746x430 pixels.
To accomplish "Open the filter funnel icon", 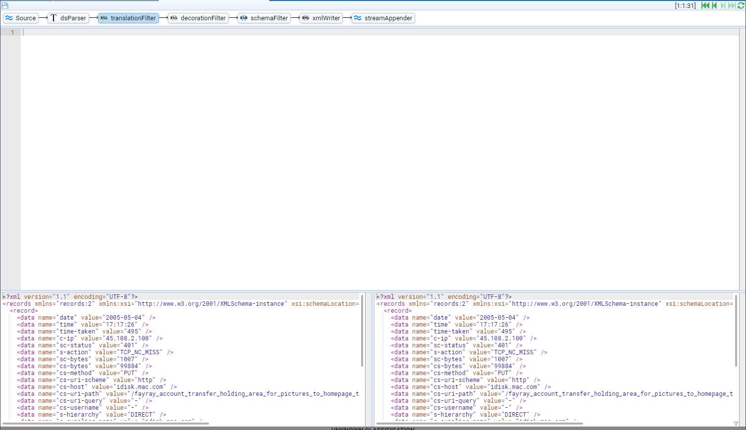I will pyautogui.click(x=736, y=424).
